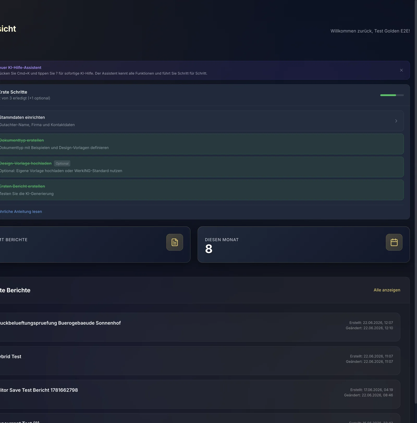The height and width of the screenshot is (423, 417).
Task: Click the document icon in Berichte card
Action: (x=175, y=242)
